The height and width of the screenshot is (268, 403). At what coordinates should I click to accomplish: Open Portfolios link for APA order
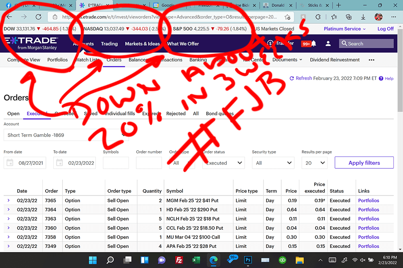(369, 246)
